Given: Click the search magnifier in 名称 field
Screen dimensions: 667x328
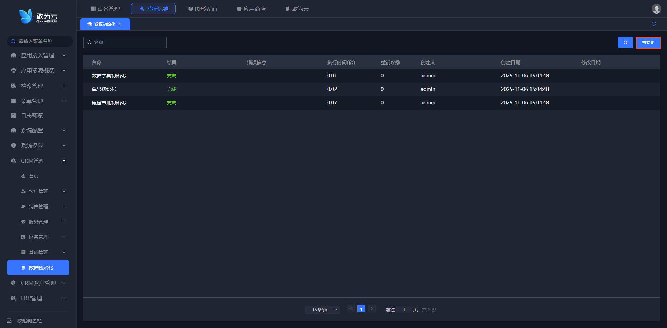Looking at the screenshot, I should [90, 42].
